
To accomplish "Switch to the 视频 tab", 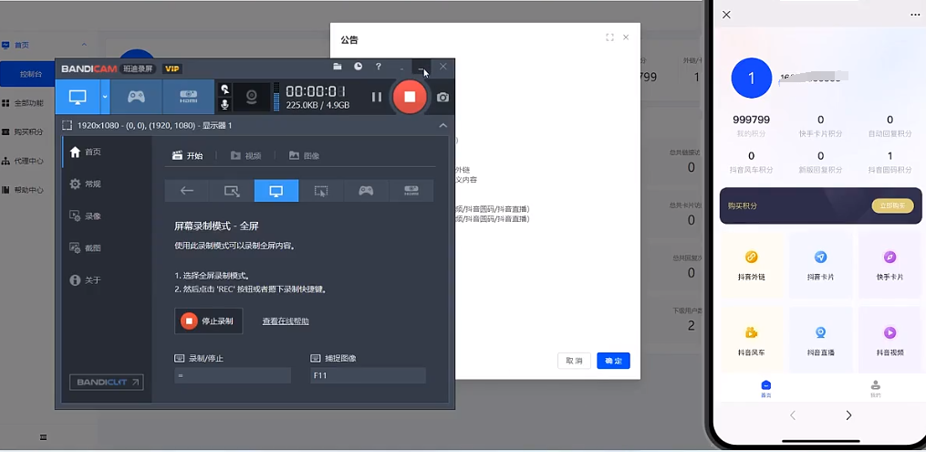I will click(245, 156).
